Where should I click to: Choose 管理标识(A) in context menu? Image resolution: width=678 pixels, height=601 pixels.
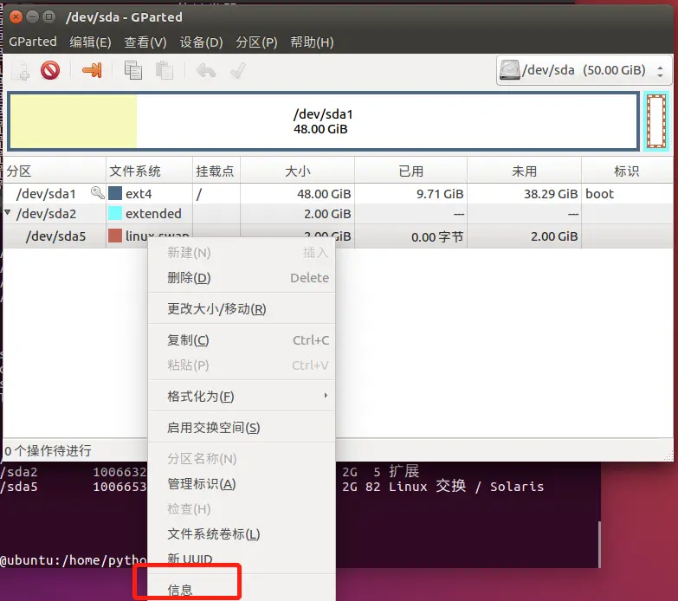[242, 484]
